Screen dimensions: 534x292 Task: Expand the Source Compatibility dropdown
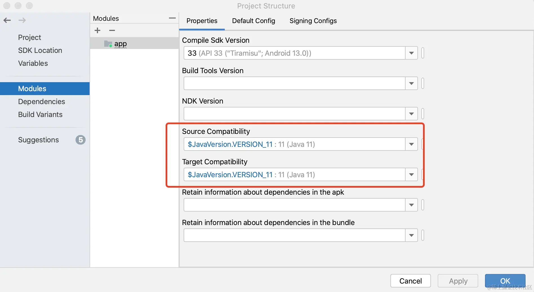(411, 144)
